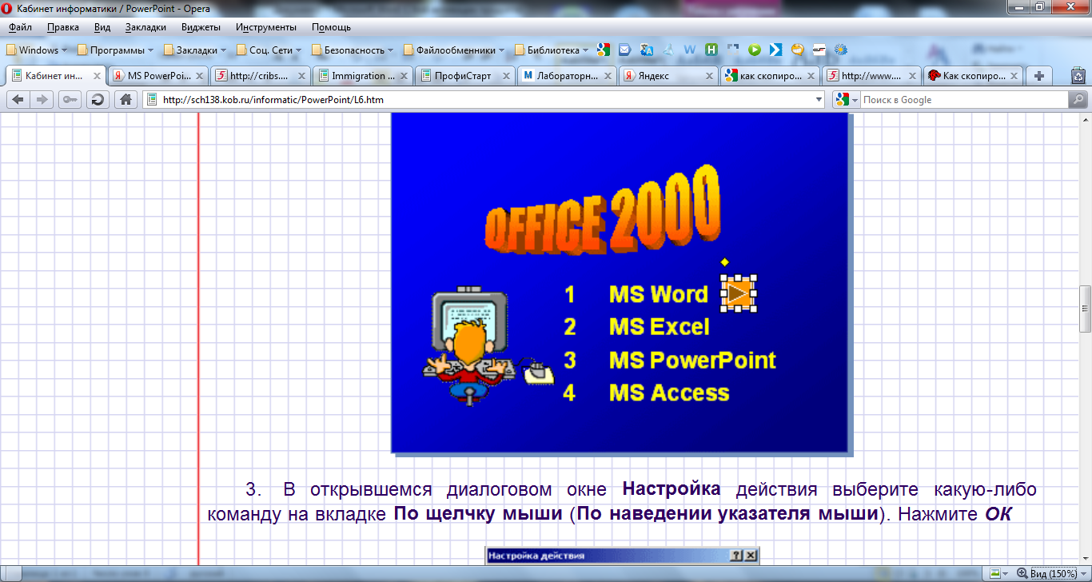Open the Инструменты menu

pos(266,27)
